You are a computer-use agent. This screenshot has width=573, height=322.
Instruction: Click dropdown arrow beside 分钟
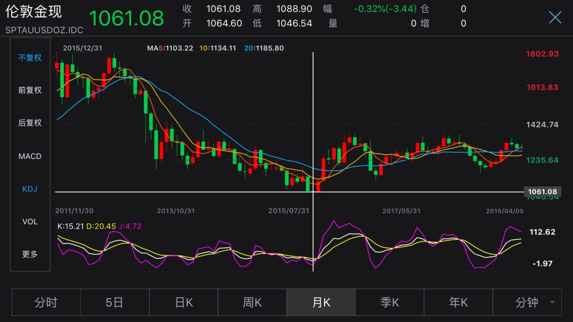552,302
